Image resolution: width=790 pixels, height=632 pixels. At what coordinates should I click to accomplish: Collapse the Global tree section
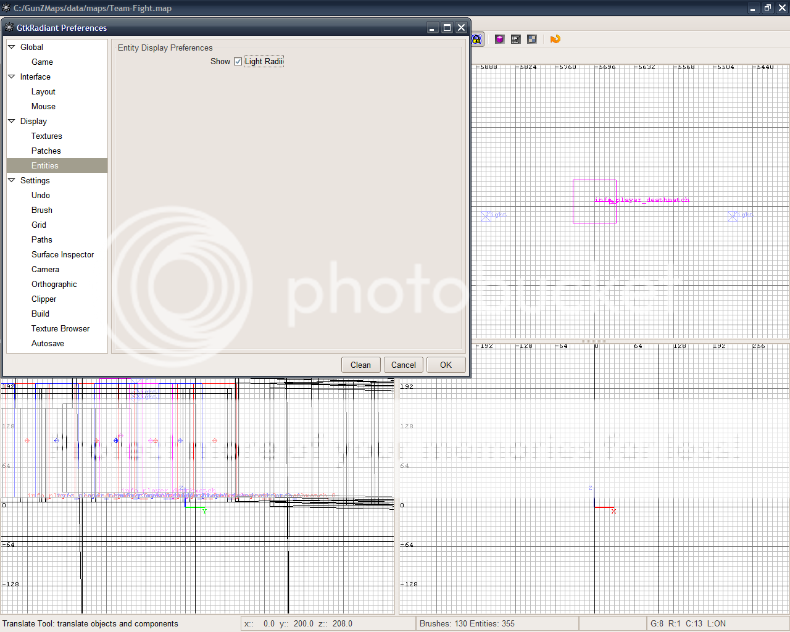(x=12, y=47)
